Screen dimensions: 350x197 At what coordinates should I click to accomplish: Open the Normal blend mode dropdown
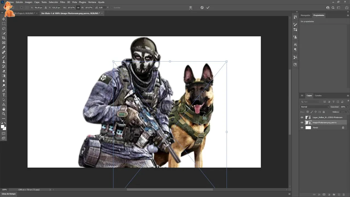pyautogui.click(x=315, y=107)
